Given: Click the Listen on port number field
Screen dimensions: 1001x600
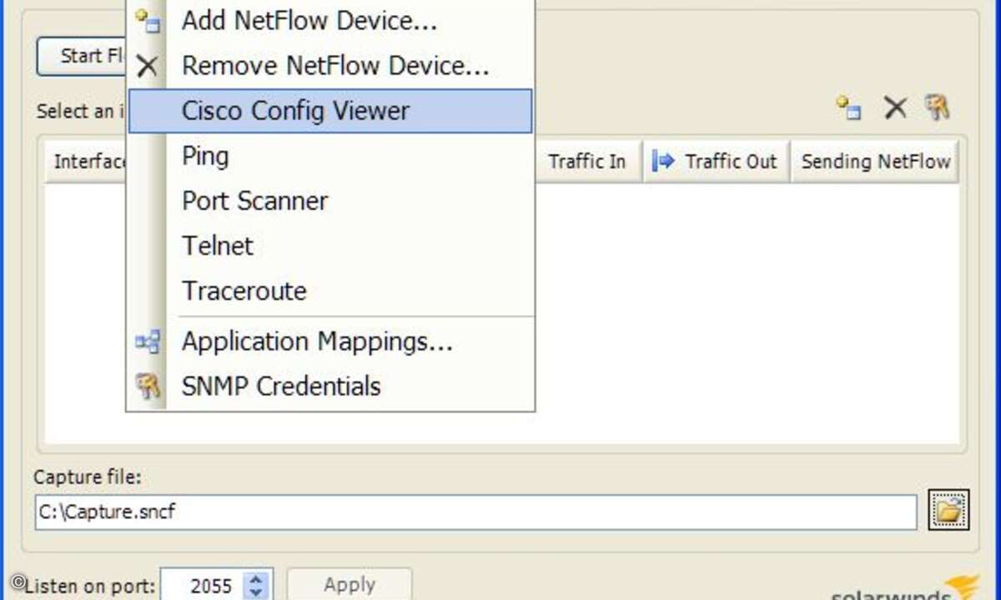Looking at the screenshot, I should tap(203, 585).
